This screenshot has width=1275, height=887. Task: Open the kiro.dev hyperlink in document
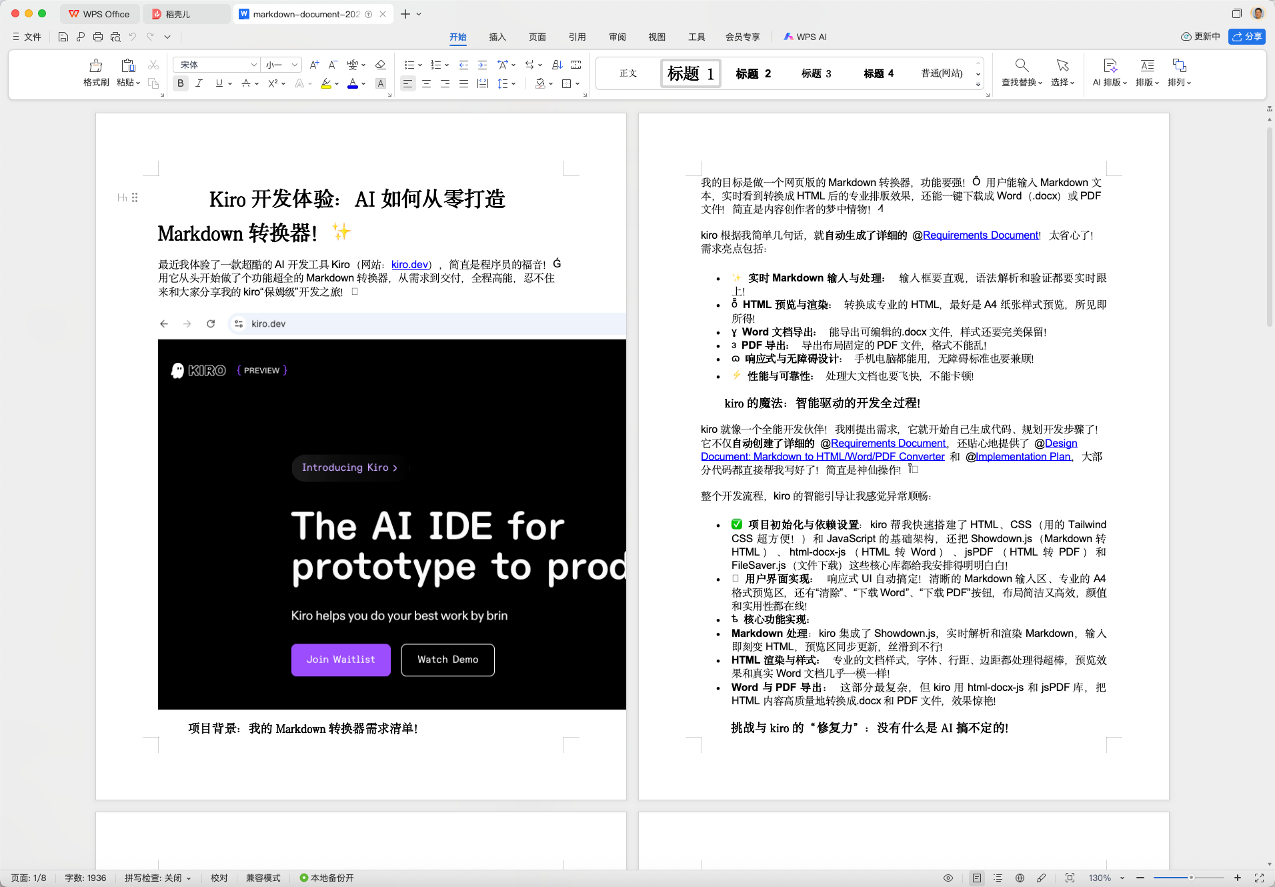pyautogui.click(x=409, y=265)
